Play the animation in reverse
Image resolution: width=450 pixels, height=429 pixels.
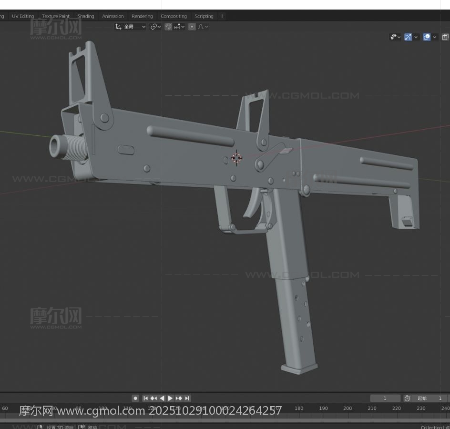click(162, 398)
